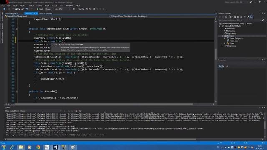Open the TOOLS menu

tap(54, 5)
